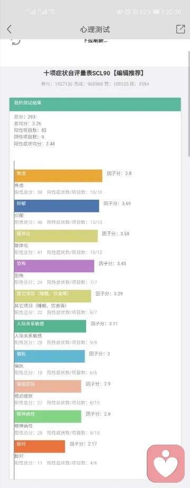Screen dimensions: 190x488
Task: Tap the orange 敌对 bar
Action: (40, 446)
